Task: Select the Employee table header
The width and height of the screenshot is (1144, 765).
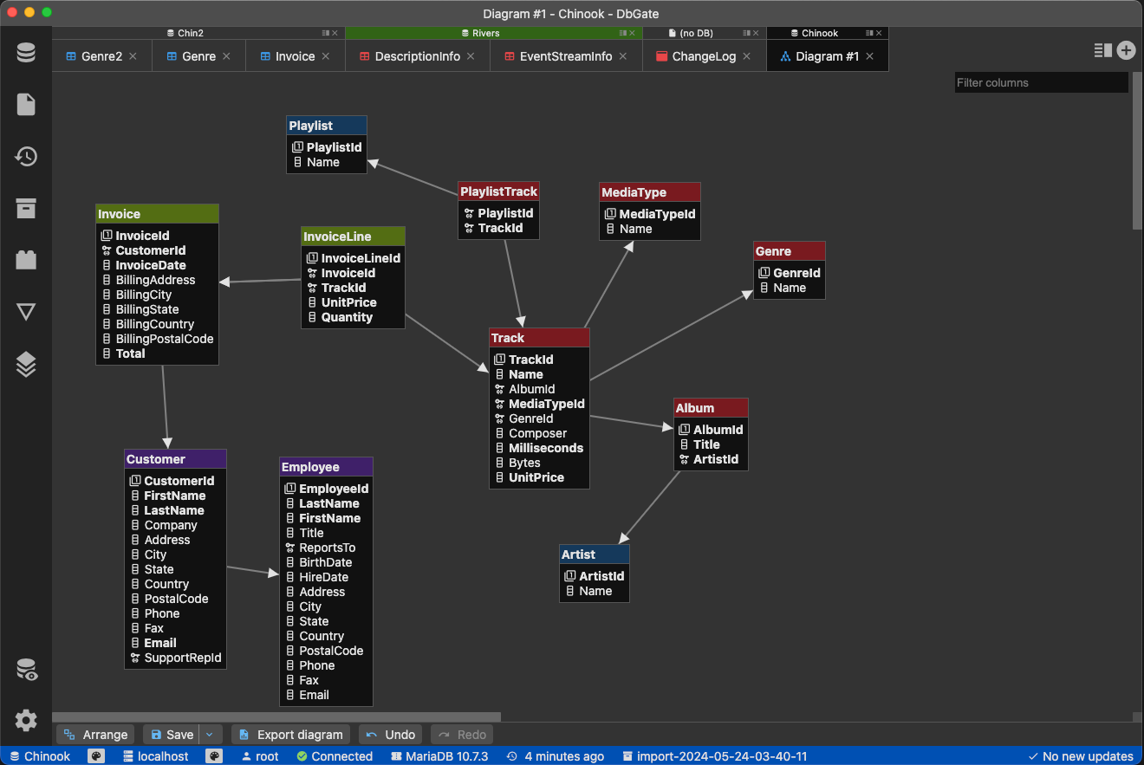Action: (326, 467)
